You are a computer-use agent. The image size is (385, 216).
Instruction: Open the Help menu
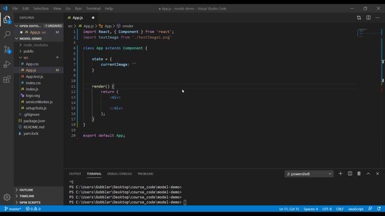coord(109,8)
